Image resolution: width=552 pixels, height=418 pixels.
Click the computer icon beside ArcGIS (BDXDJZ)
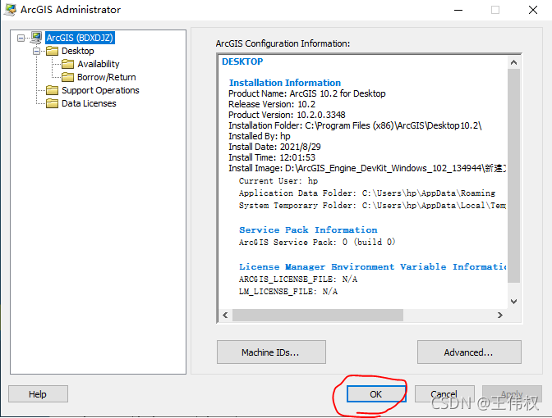click(35, 38)
